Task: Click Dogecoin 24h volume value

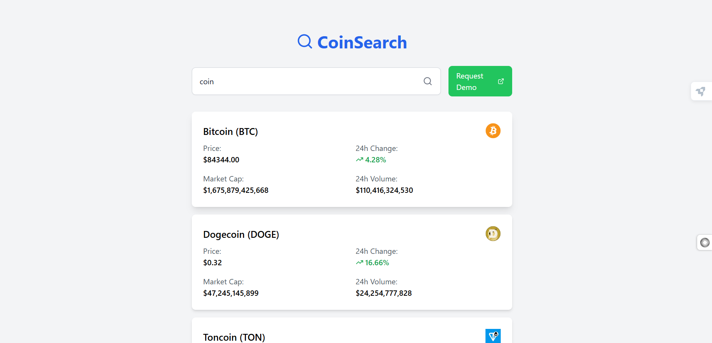Action: tap(384, 293)
